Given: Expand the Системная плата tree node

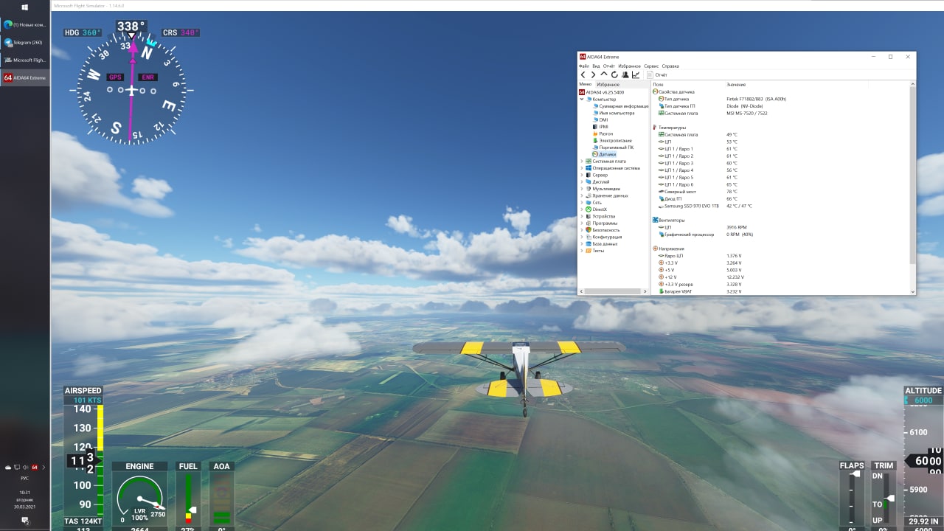Looking at the screenshot, I should click(x=582, y=161).
